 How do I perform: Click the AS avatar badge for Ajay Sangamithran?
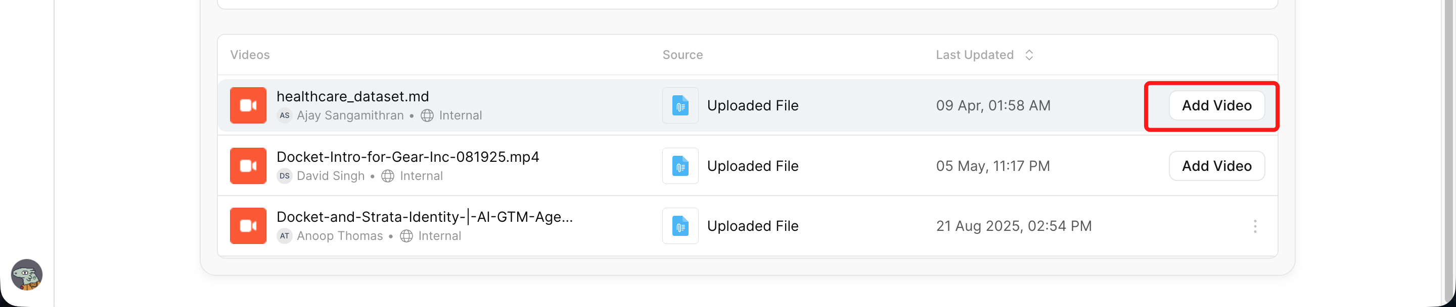284,115
